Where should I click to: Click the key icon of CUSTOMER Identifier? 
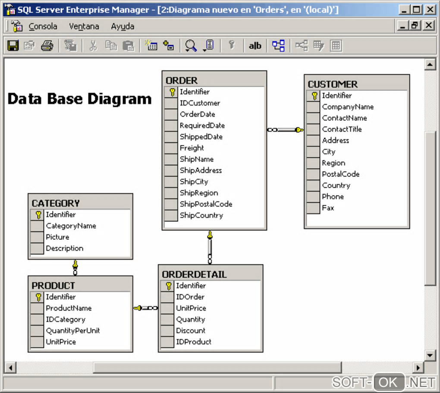[x=314, y=96]
